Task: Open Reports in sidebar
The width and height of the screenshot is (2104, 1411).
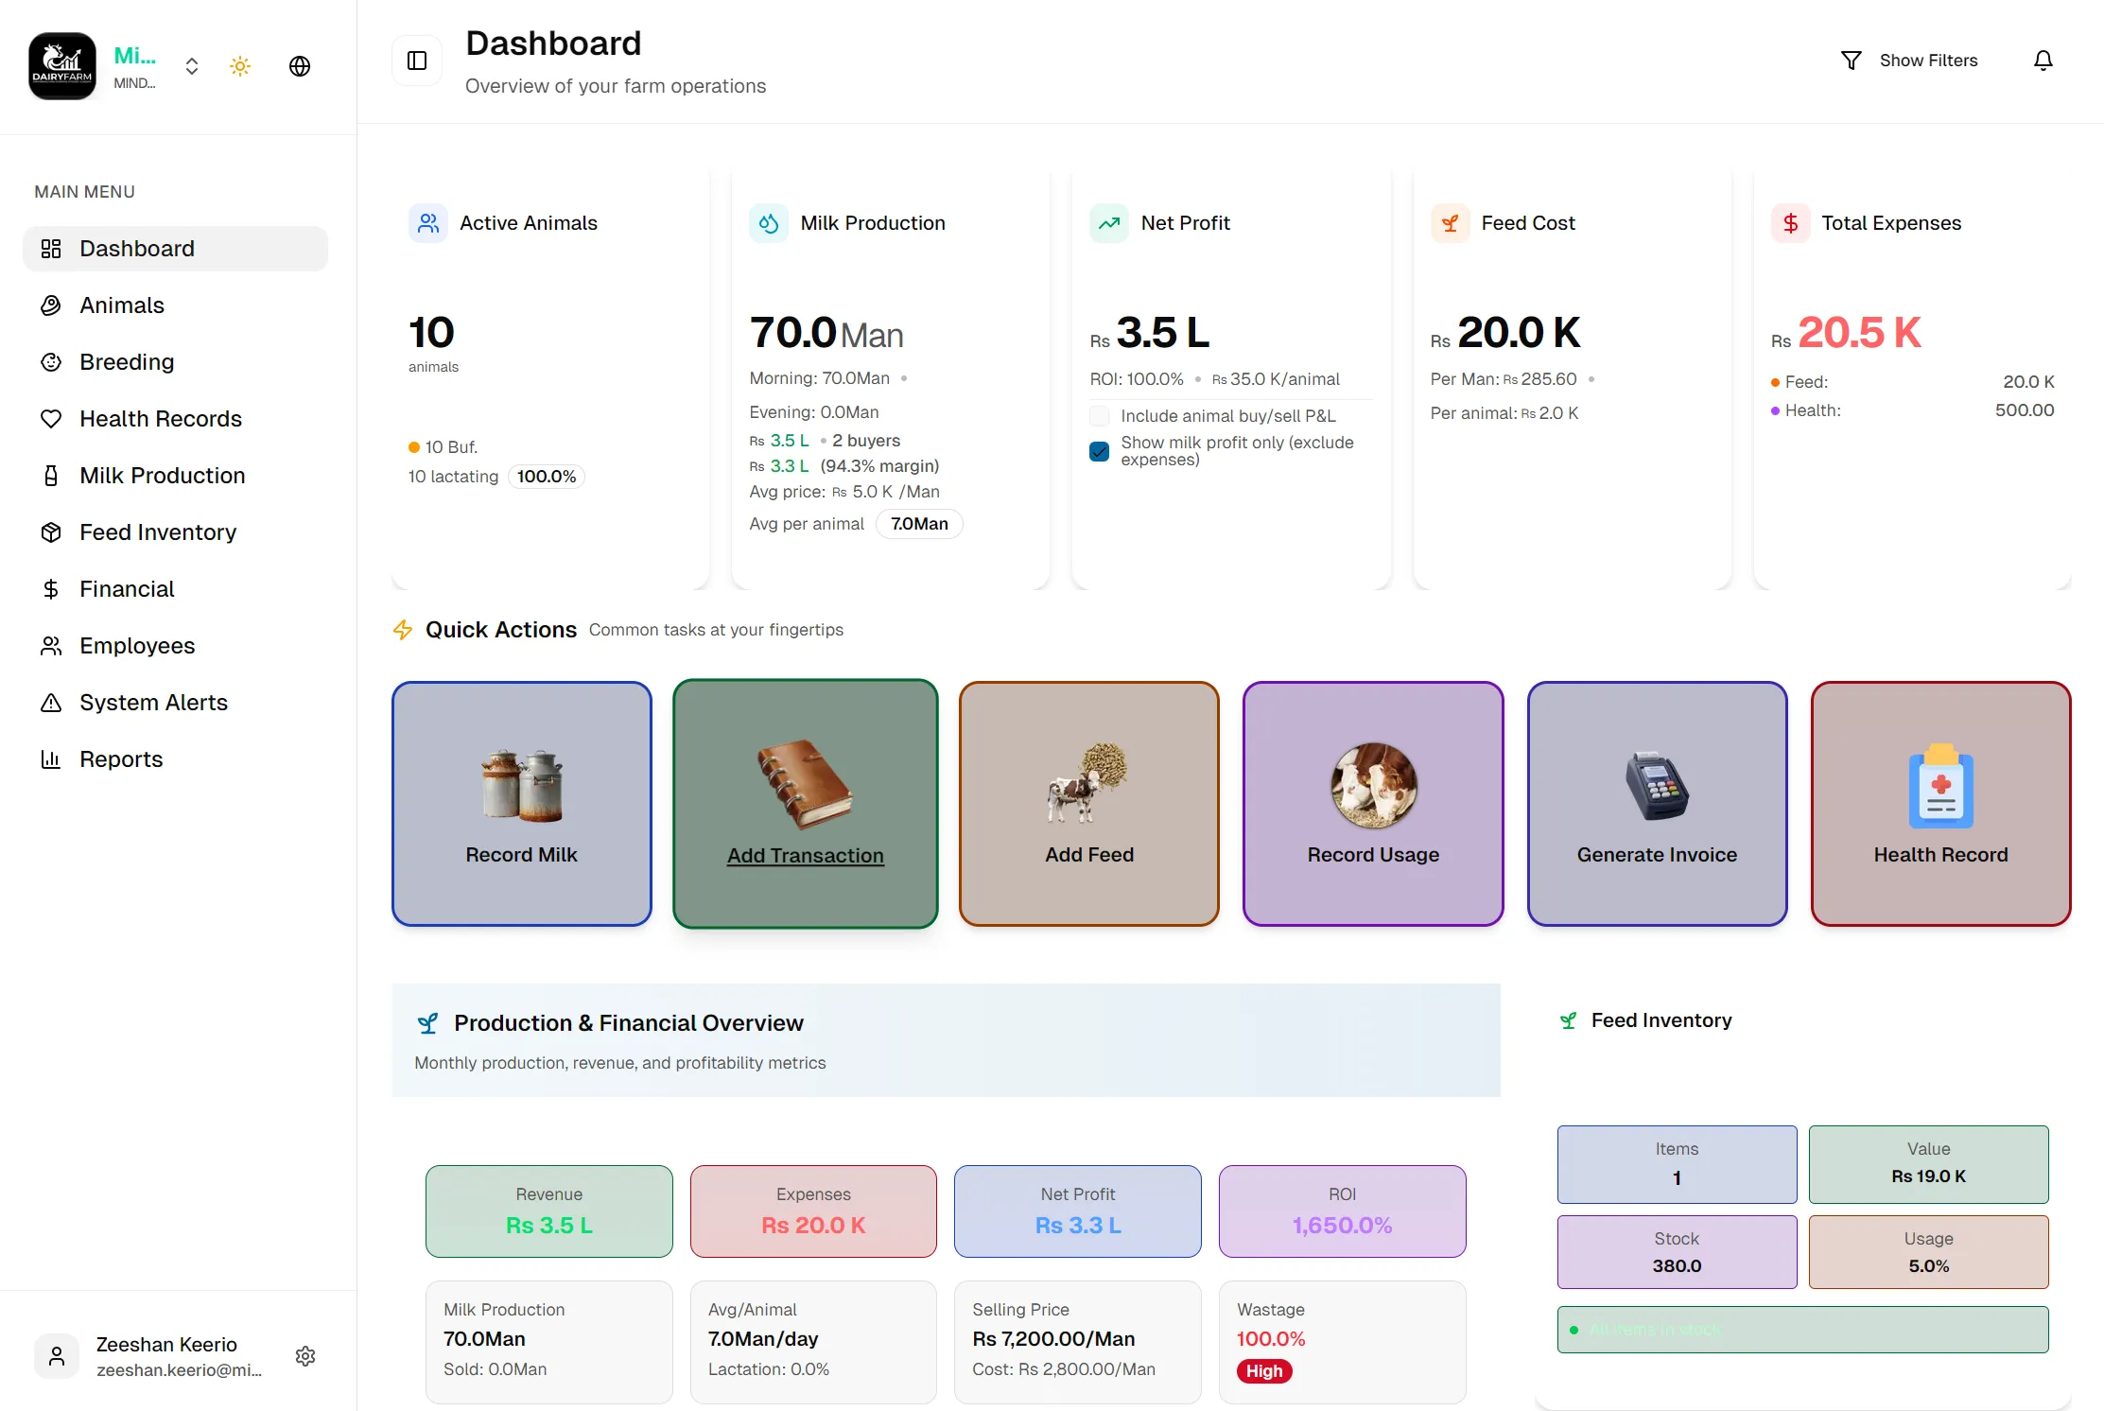Action: pos(176,759)
